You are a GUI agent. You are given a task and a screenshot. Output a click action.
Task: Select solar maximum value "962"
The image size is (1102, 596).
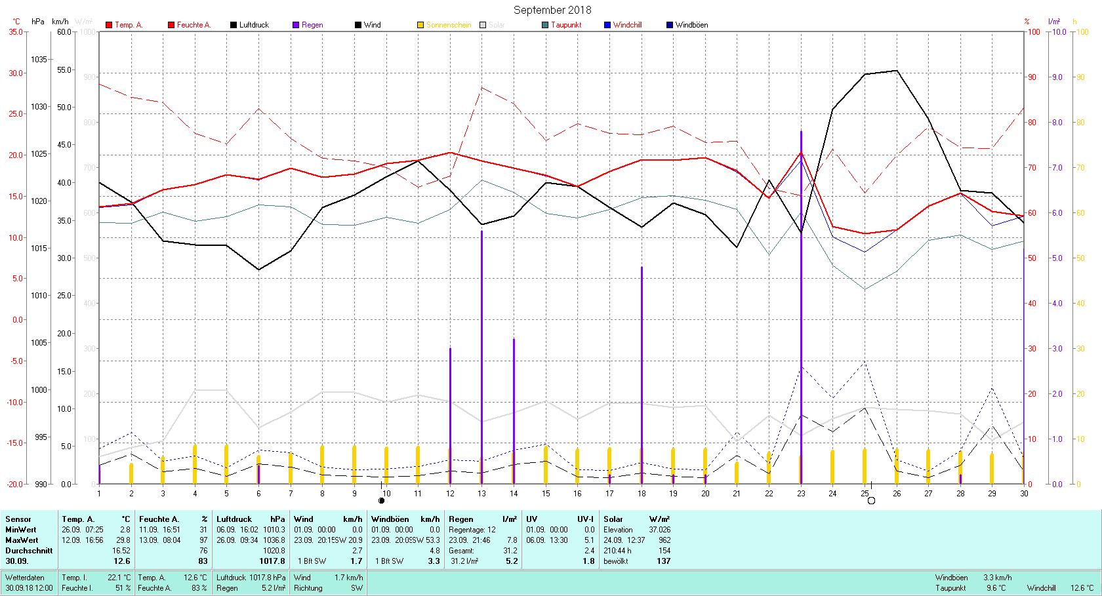(664, 540)
